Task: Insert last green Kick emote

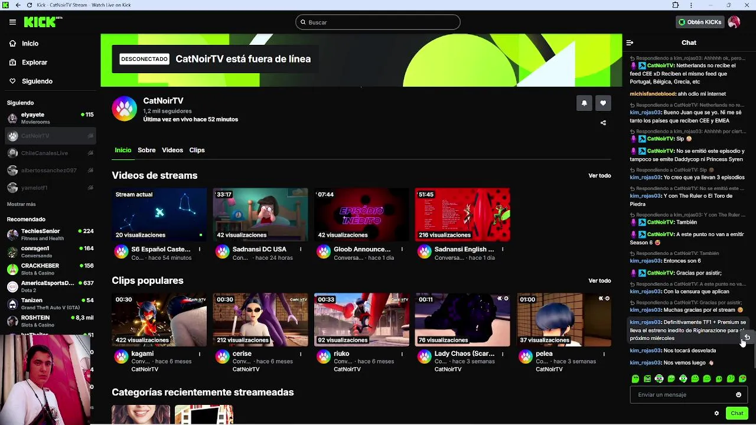Action: coord(742,378)
